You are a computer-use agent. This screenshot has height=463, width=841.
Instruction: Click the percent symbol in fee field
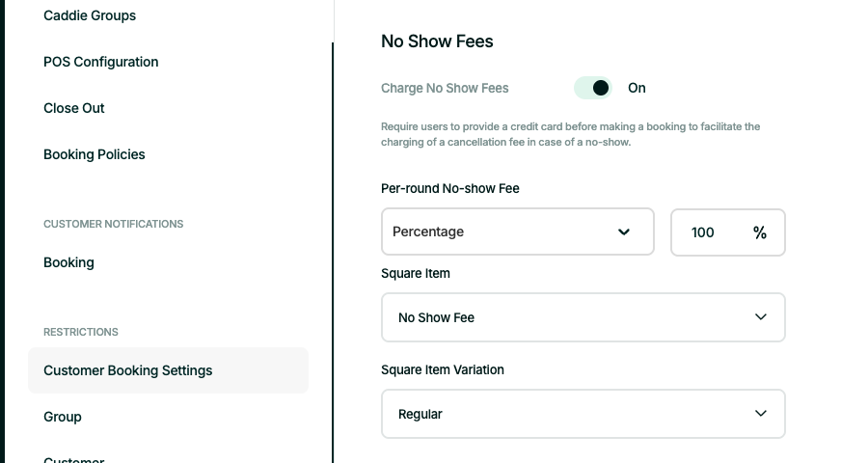[x=760, y=232]
